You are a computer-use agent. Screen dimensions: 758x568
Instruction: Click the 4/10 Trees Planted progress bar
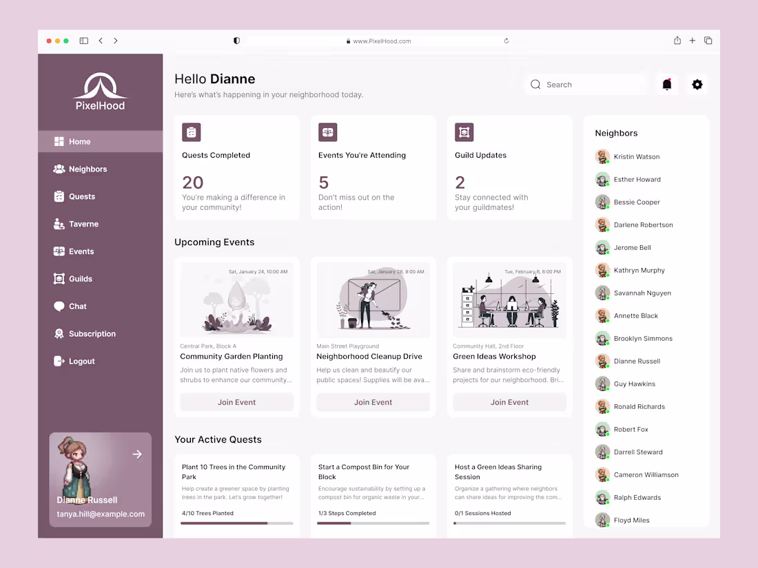tap(236, 523)
